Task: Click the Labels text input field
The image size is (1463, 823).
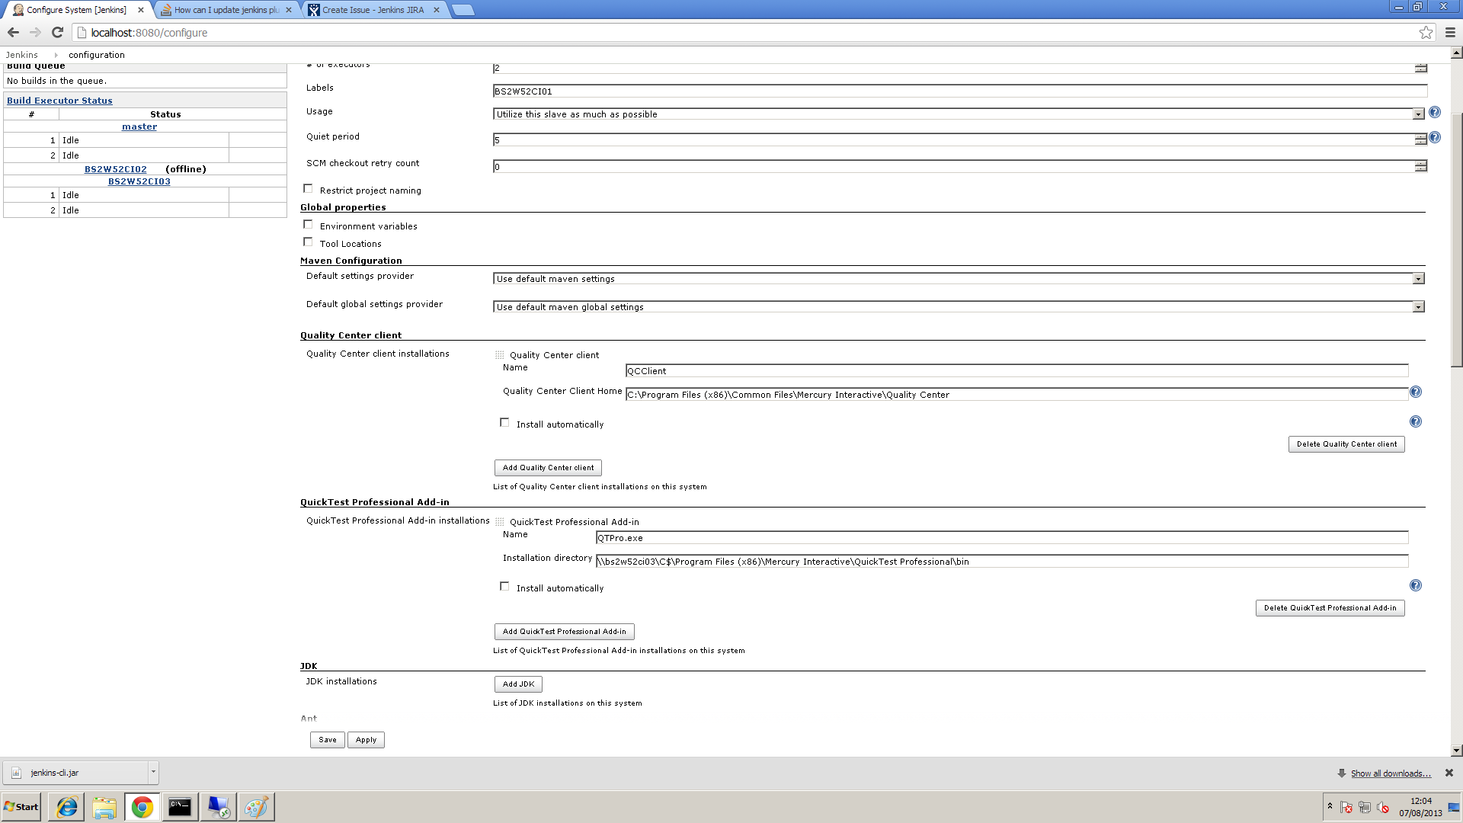Action: pyautogui.click(x=959, y=91)
